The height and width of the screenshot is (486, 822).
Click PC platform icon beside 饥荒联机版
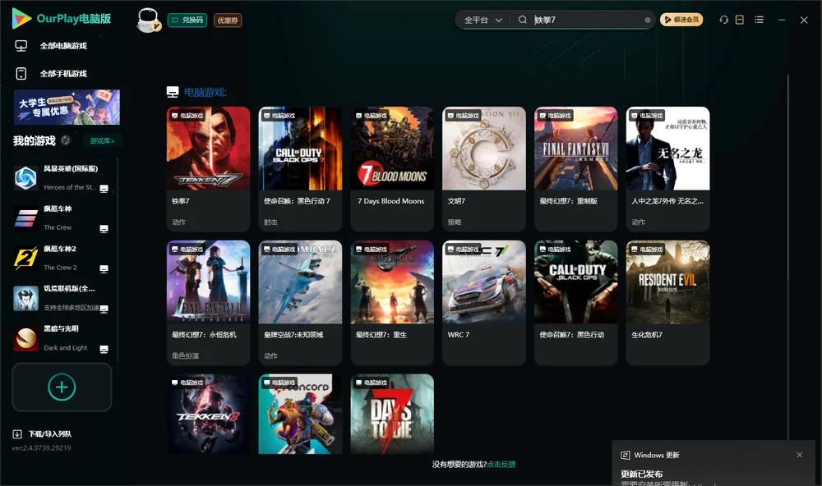tap(104, 309)
